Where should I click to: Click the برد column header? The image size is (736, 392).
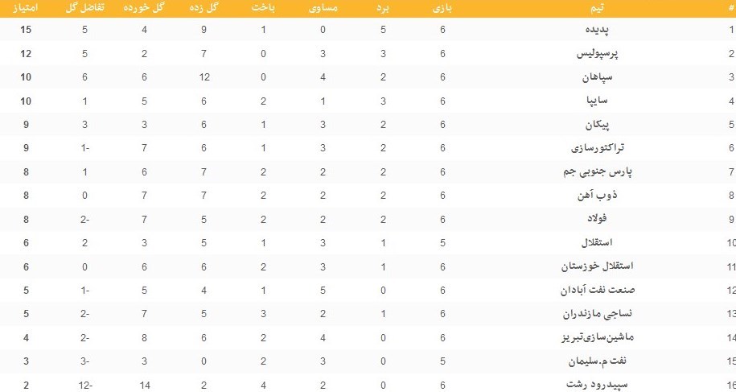coord(384,8)
